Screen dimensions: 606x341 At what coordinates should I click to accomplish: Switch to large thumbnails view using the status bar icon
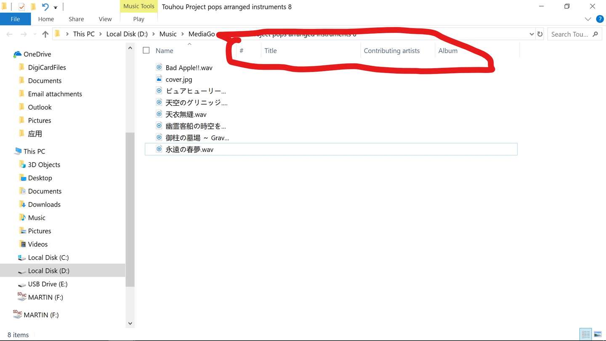[x=598, y=334]
